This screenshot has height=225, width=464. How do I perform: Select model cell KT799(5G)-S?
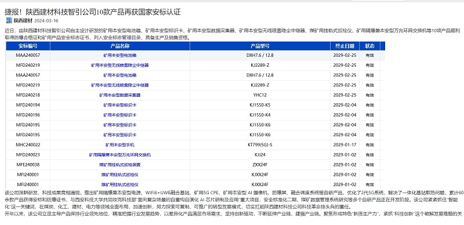260,145
